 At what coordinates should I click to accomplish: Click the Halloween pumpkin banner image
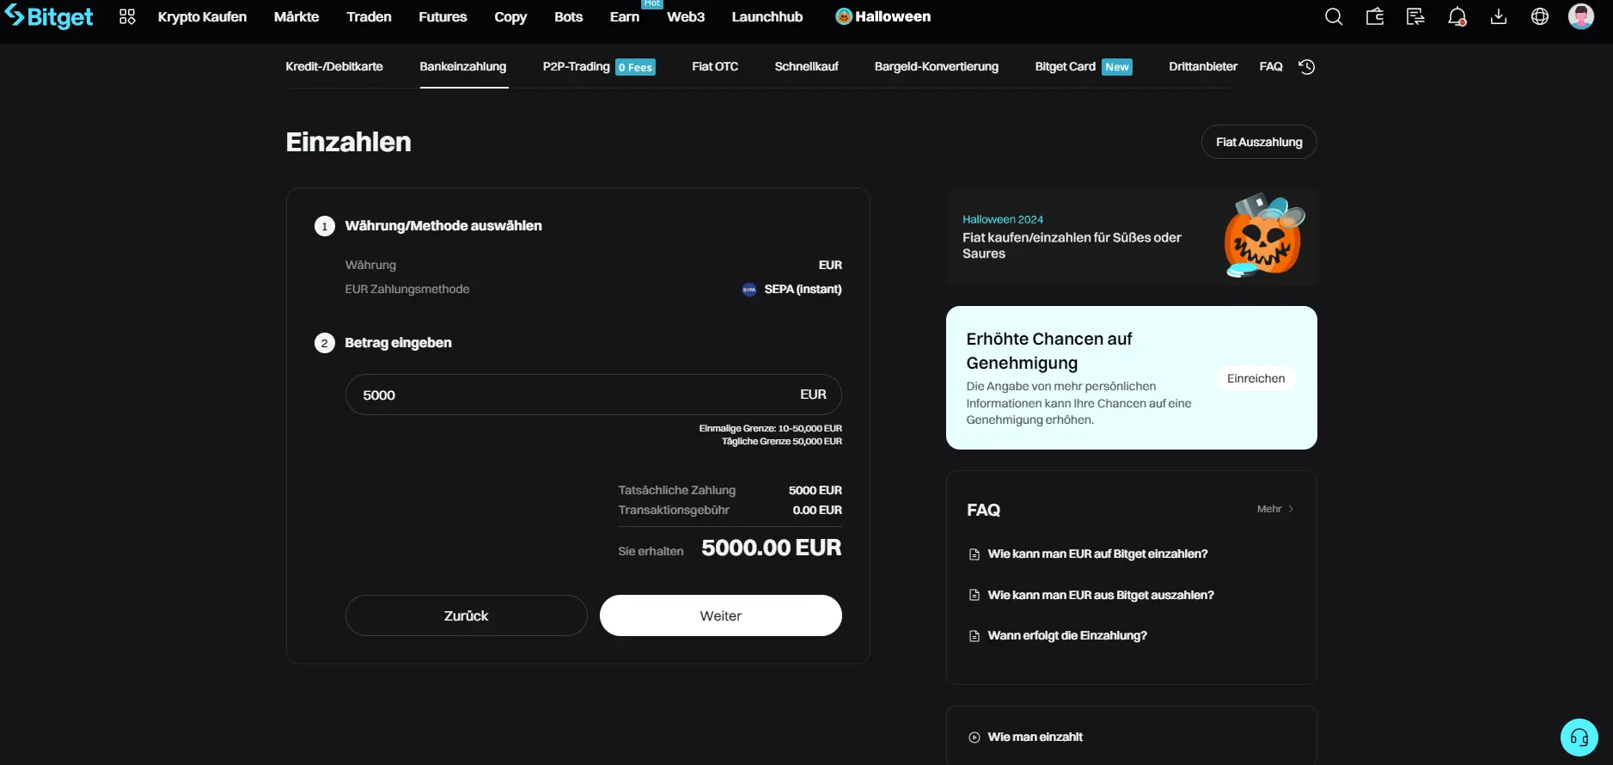[x=1263, y=235]
